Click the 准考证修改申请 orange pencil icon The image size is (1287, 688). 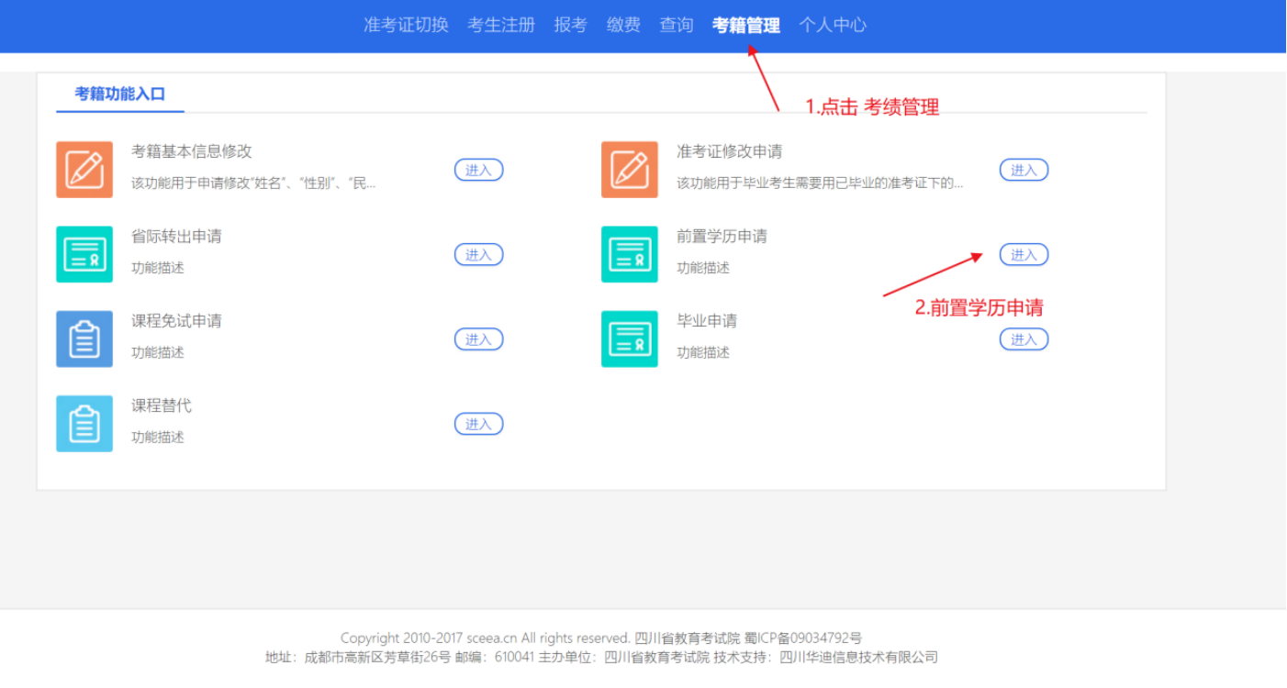pyautogui.click(x=630, y=170)
